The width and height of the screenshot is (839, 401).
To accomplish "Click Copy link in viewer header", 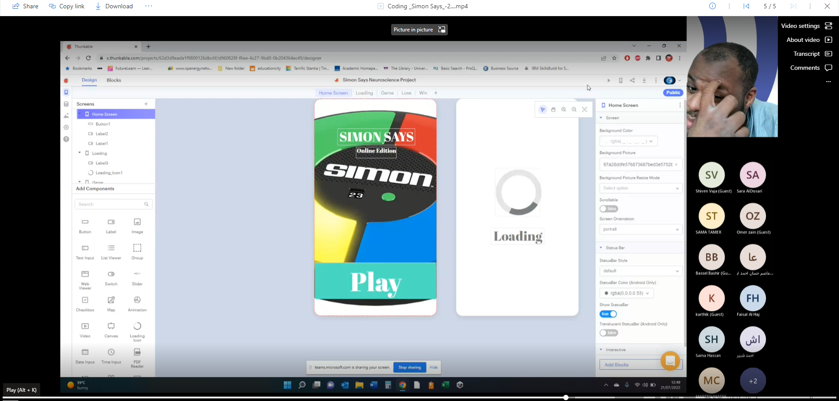I will [x=66, y=6].
